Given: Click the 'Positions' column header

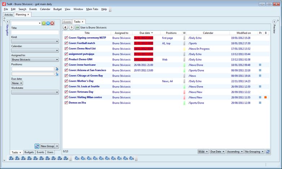Looking at the screenshot, I should pyautogui.click(x=171, y=33).
